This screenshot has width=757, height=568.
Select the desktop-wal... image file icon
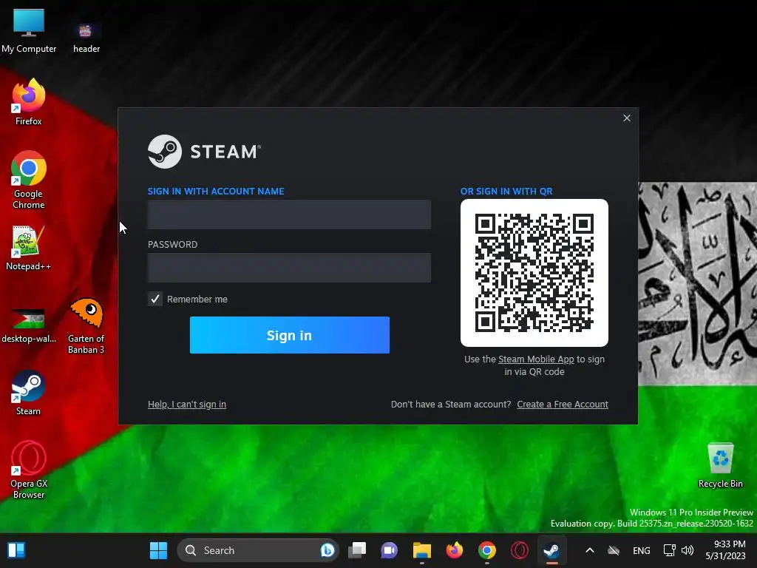click(29, 325)
